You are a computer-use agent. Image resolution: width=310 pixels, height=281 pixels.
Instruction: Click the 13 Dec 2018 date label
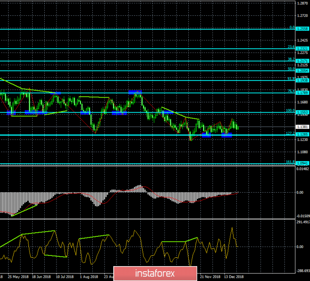(234, 277)
